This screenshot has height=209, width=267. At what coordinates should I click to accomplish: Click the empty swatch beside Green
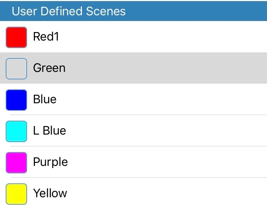pos(16,68)
